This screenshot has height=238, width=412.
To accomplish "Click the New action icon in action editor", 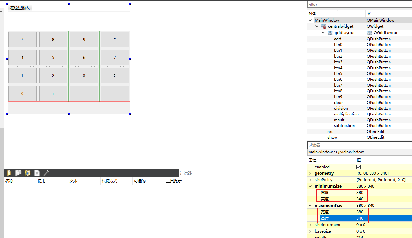I will (9, 173).
